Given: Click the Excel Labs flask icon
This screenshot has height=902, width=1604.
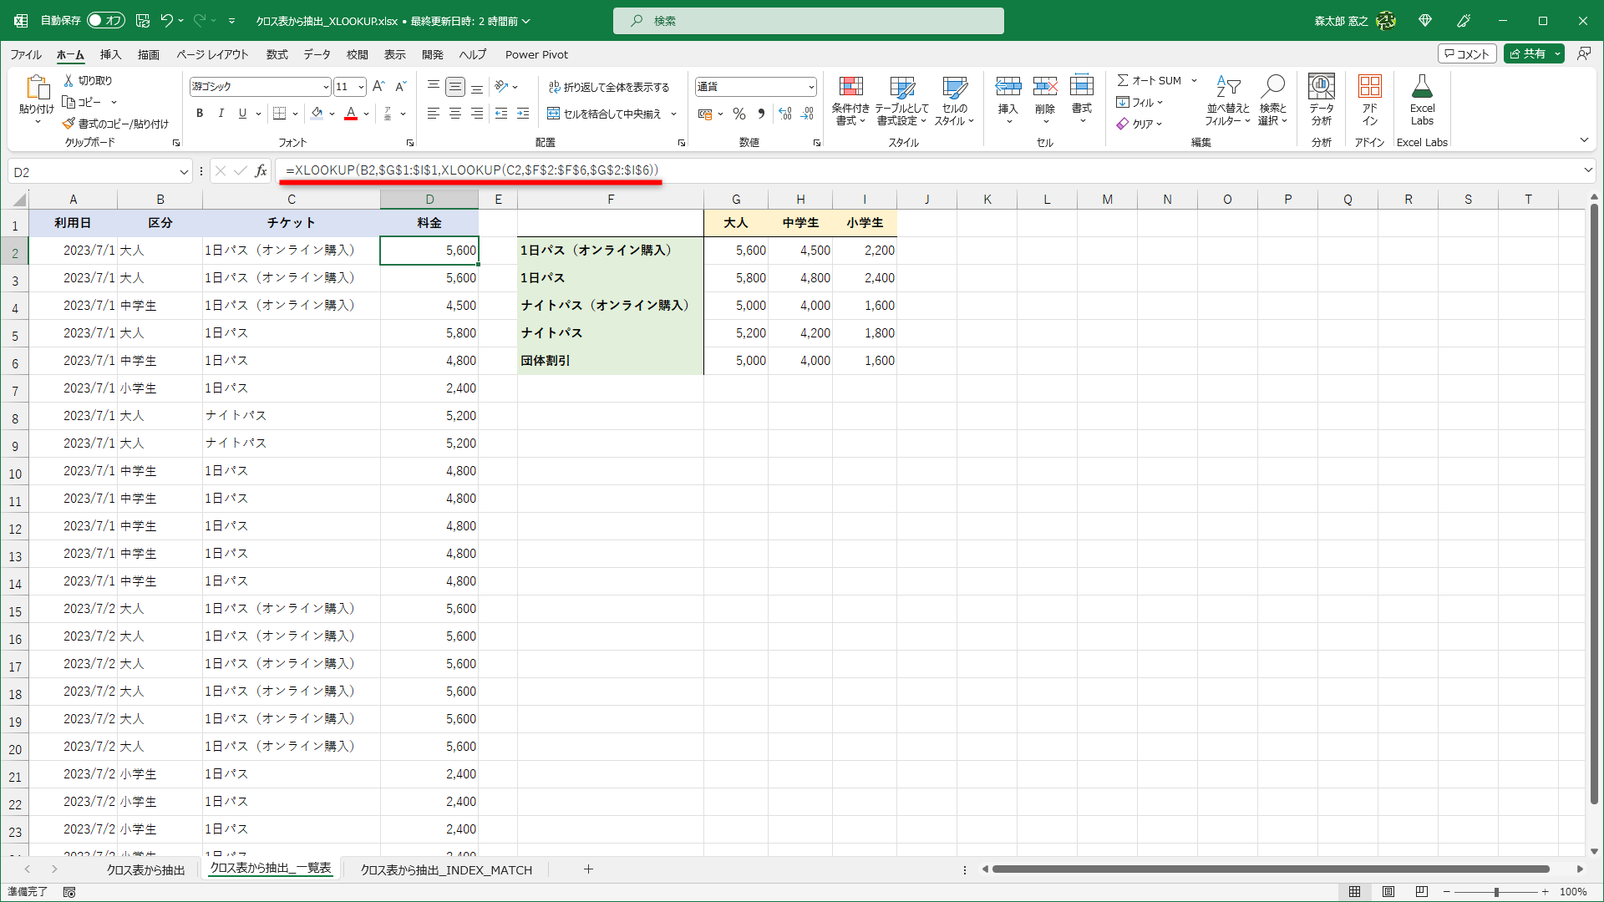Looking at the screenshot, I should [1421, 88].
